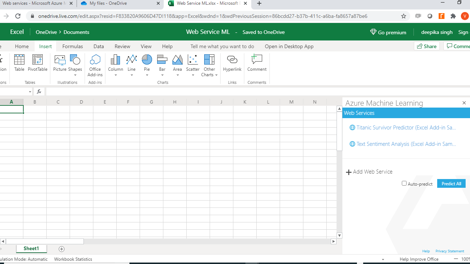Click the vertical scrollbar down arrow
Screen dimensions: 470x264
(x=339, y=236)
